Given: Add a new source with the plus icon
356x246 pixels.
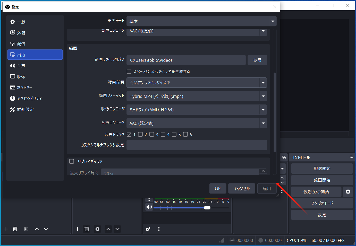Looking at the screenshot, I should [77, 229].
